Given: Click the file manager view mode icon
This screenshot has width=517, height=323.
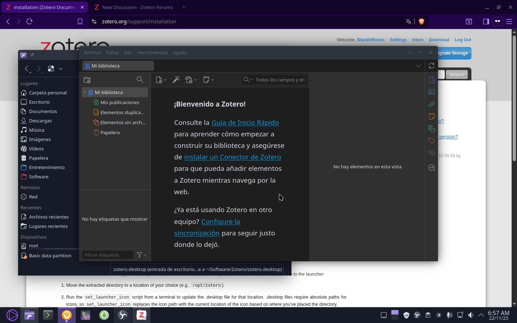Looking at the screenshot, I should [x=51, y=69].
